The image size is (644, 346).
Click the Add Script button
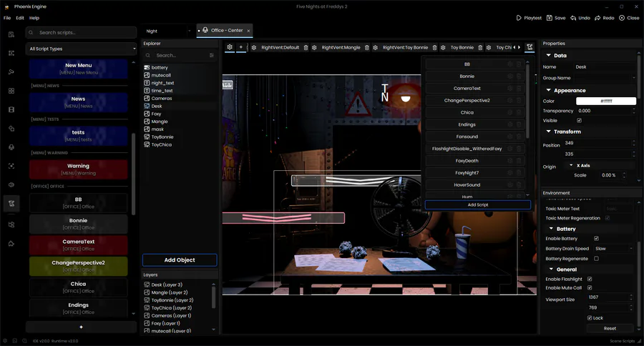tap(478, 204)
